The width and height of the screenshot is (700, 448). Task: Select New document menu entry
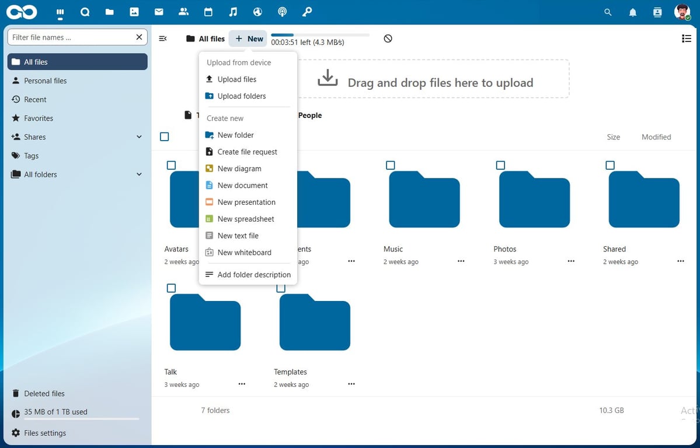coord(248,185)
